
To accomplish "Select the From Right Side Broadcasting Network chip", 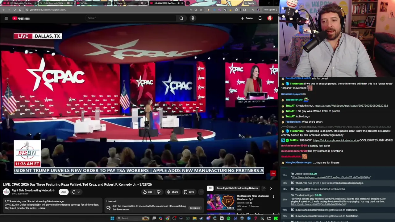I will tap(237, 188).
